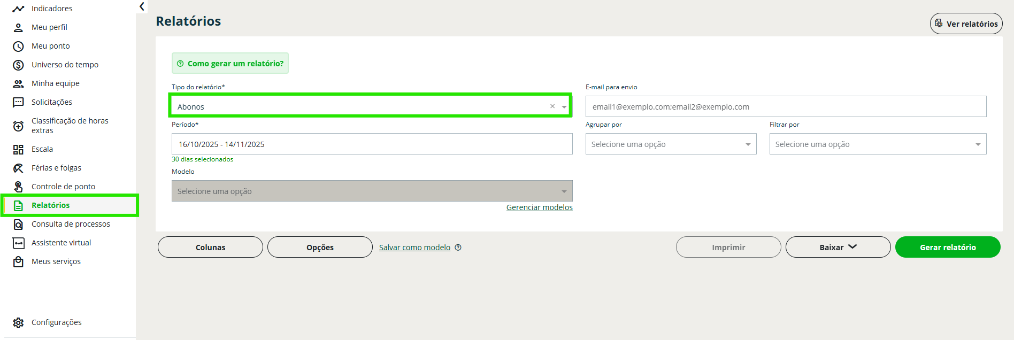1014x340 pixels.
Task: Click the E-mail para envio input field
Action: click(785, 107)
